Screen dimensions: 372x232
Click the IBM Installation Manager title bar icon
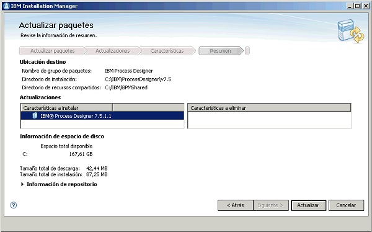pyautogui.click(x=7, y=6)
